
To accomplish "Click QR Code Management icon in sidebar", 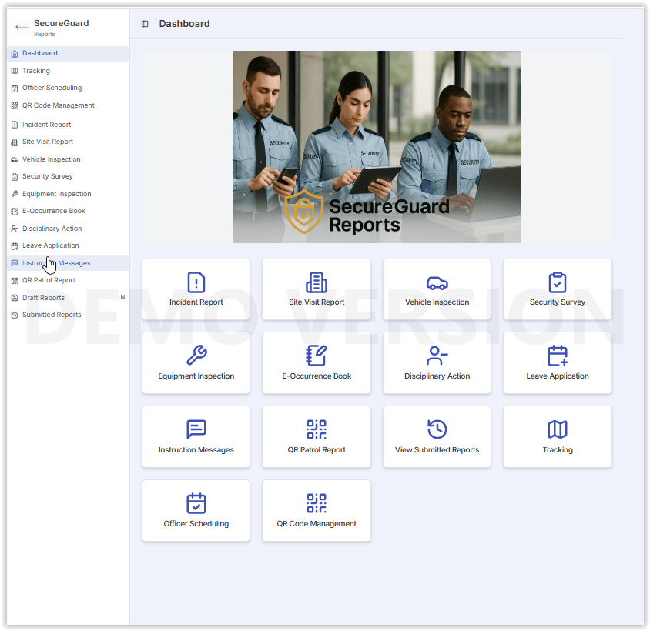I will tap(15, 105).
